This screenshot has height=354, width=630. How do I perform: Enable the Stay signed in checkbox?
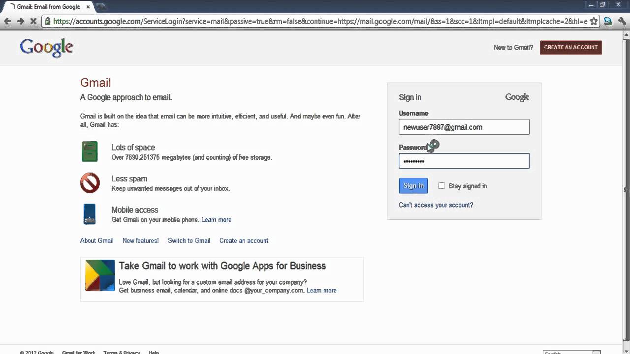point(441,186)
